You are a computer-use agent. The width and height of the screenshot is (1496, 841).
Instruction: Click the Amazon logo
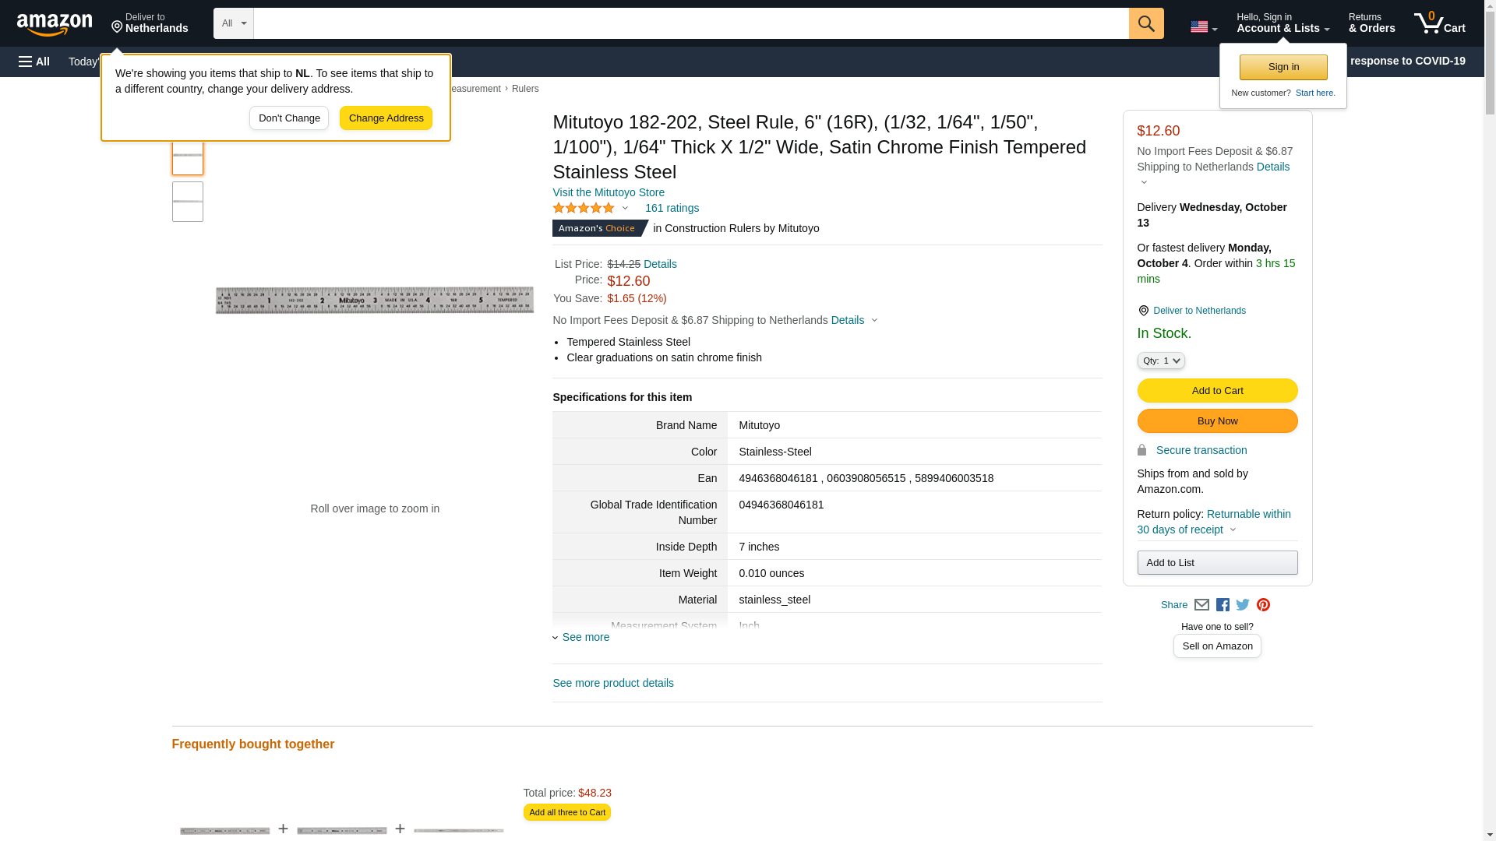coord(55,24)
